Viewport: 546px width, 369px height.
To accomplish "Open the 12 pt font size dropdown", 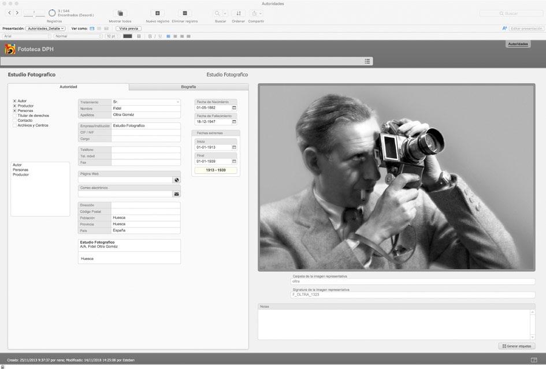I will [x=112, y=36].
